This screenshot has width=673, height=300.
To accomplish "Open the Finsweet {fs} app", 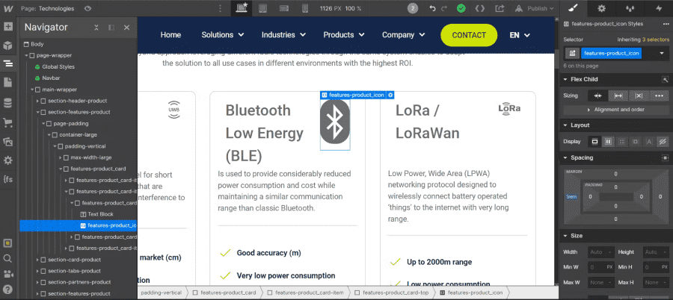I will (7, 180).
